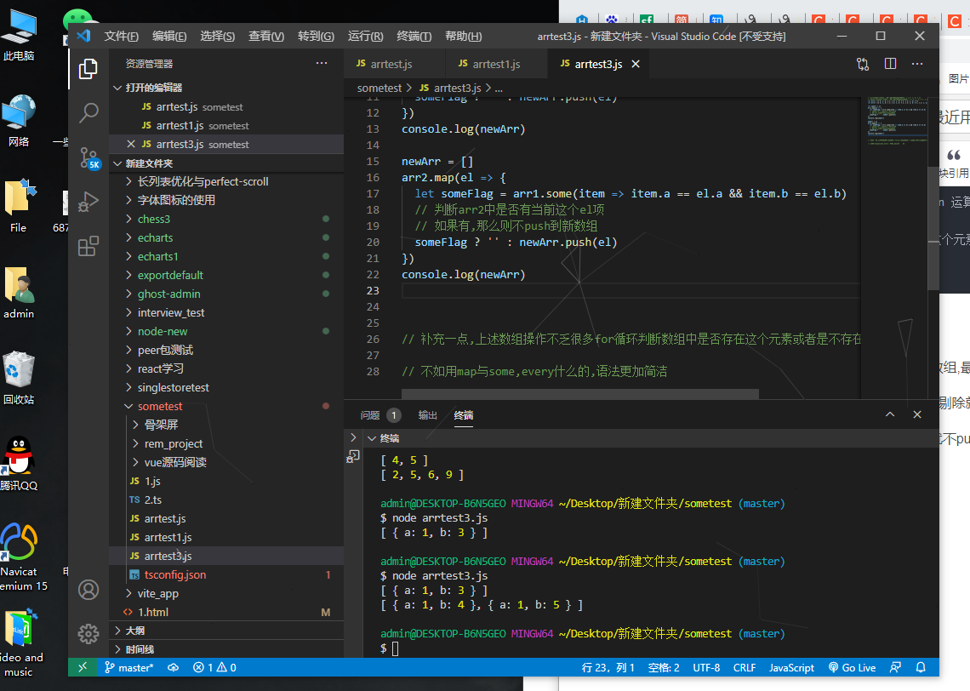970x691 pixels.
Task: Switch to the 问题 panel tab
Action: 379,415
